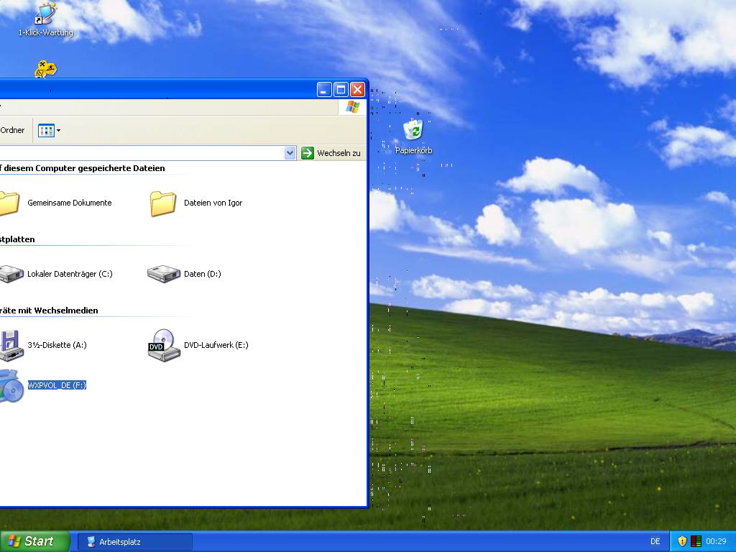Click the red-green bars tray icon
This screenshot has width=736, height=552.
click(x=696, y=541)
